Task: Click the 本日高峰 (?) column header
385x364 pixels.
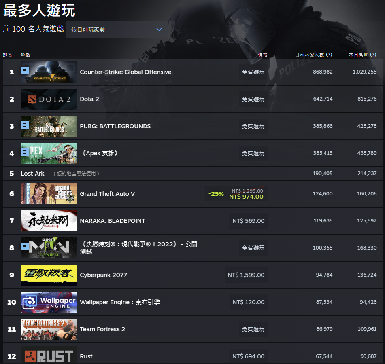Action: (x=363, y=55)
